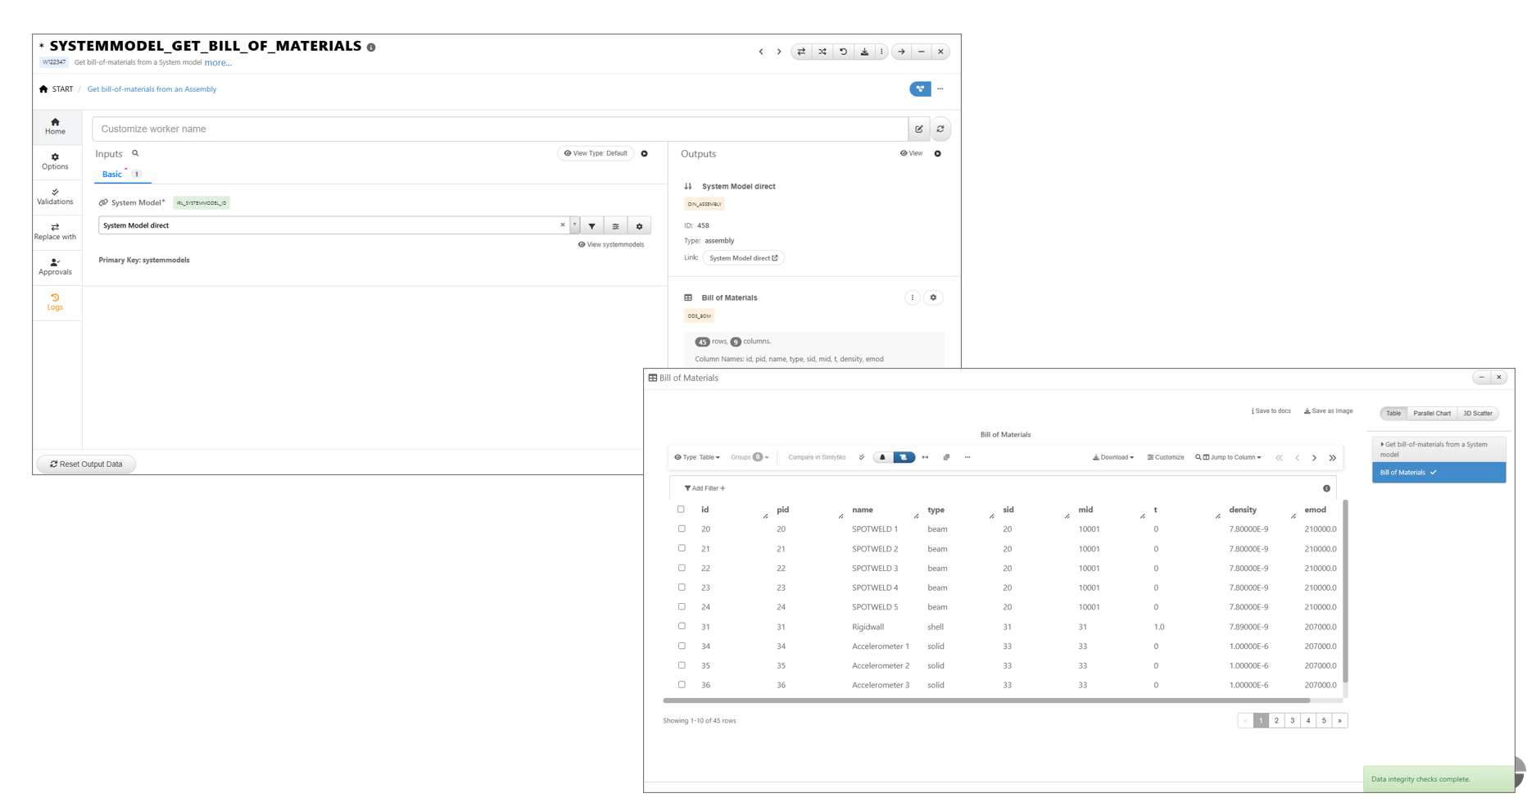Screen dimensions: 1536x798
Task: Open the Bill of Materials output gear settings
Action: pyautogui.click(x=933, y=298)
